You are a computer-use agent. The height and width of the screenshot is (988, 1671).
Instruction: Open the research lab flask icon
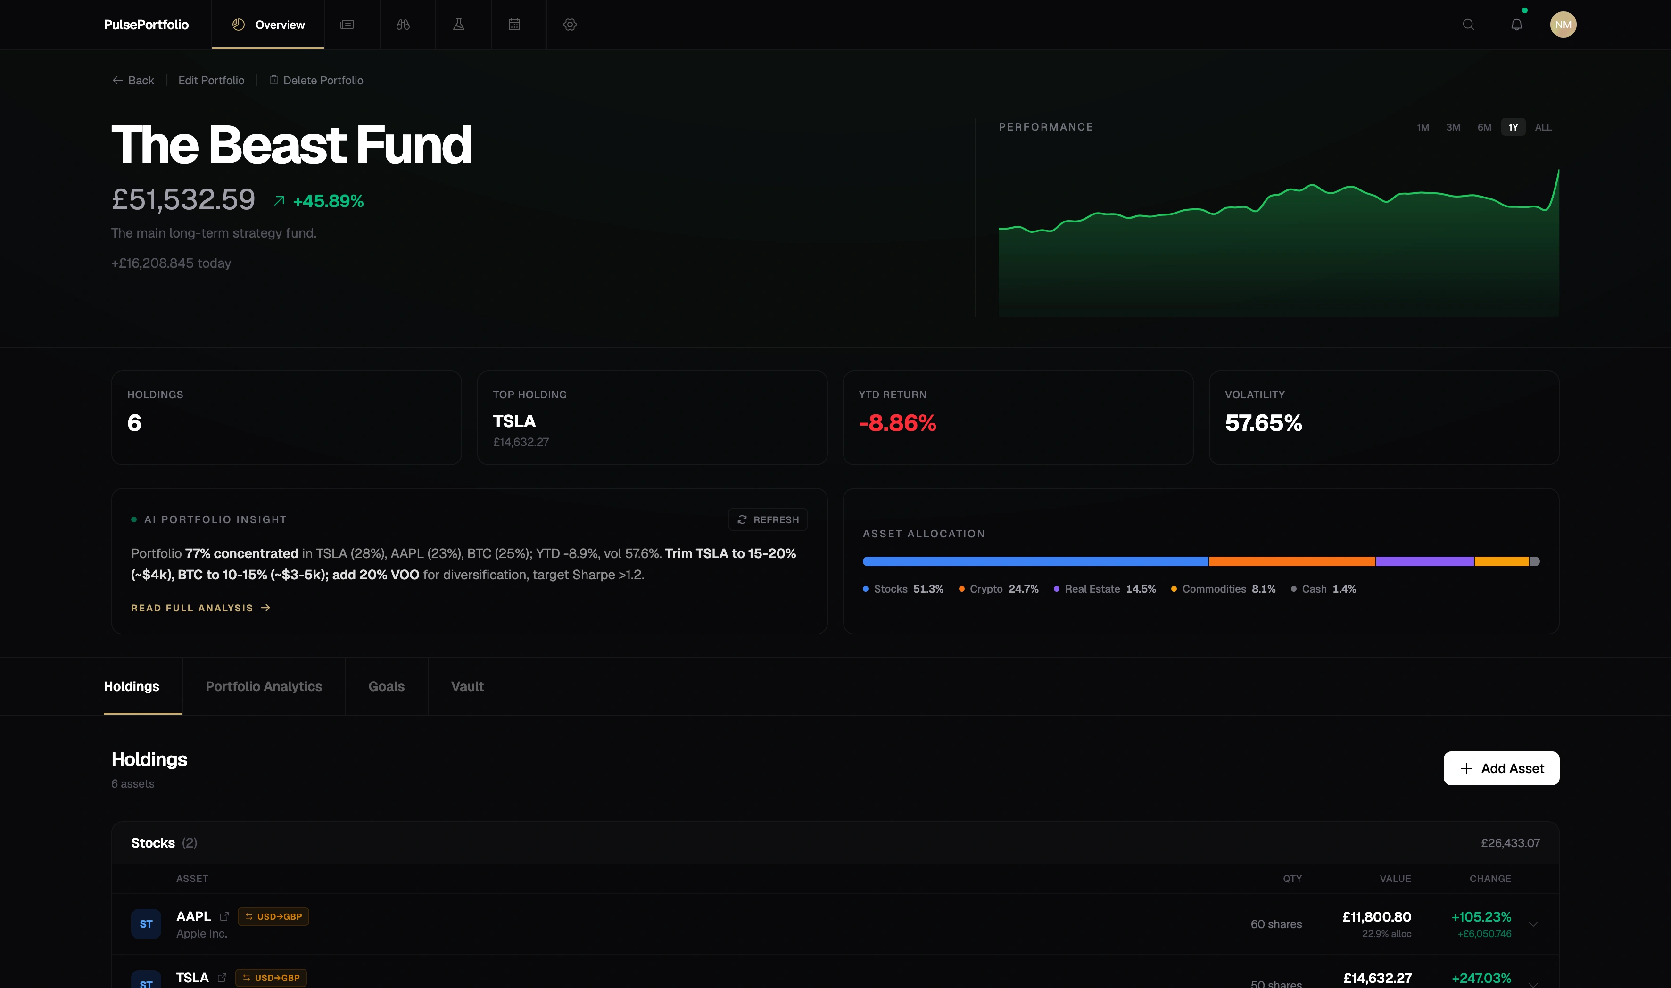[459, 25]
